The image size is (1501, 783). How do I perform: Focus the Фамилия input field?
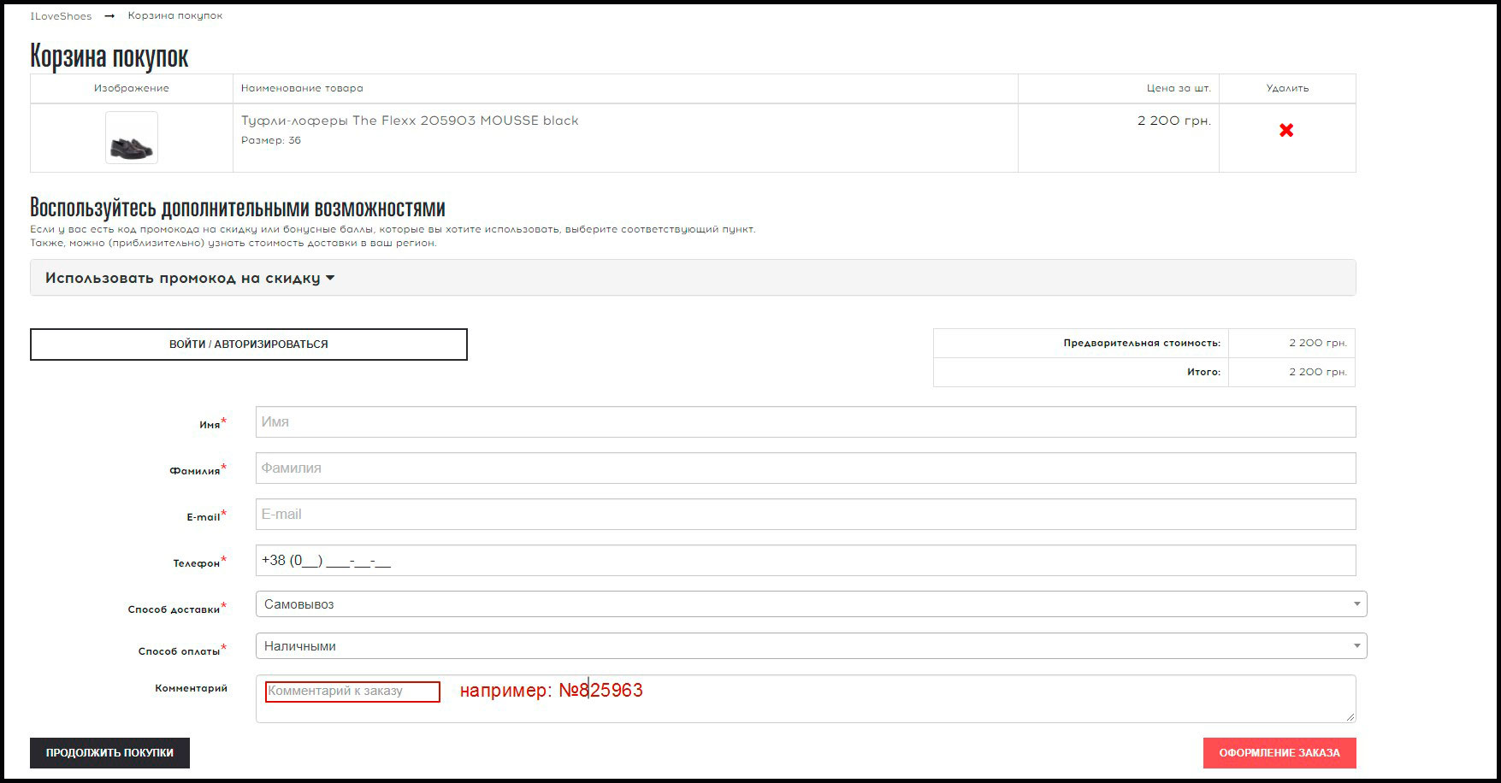[x=806, y=468]
